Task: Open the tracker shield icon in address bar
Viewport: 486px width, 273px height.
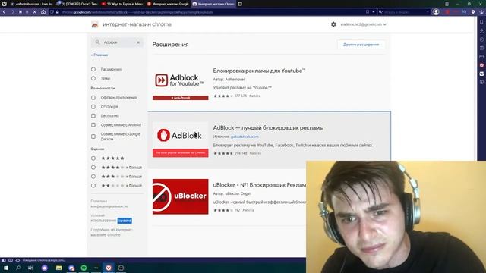Action: pos(52,12)
